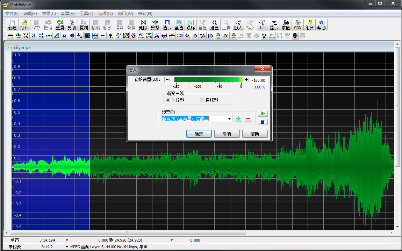Select the 直线型 fade curve option

[x=202, y=100]
